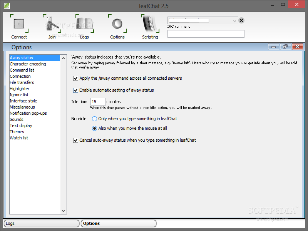The height and width of the screenshot is (231, 308).
Task: Click the IRC command input field
Action: [206, 34]
